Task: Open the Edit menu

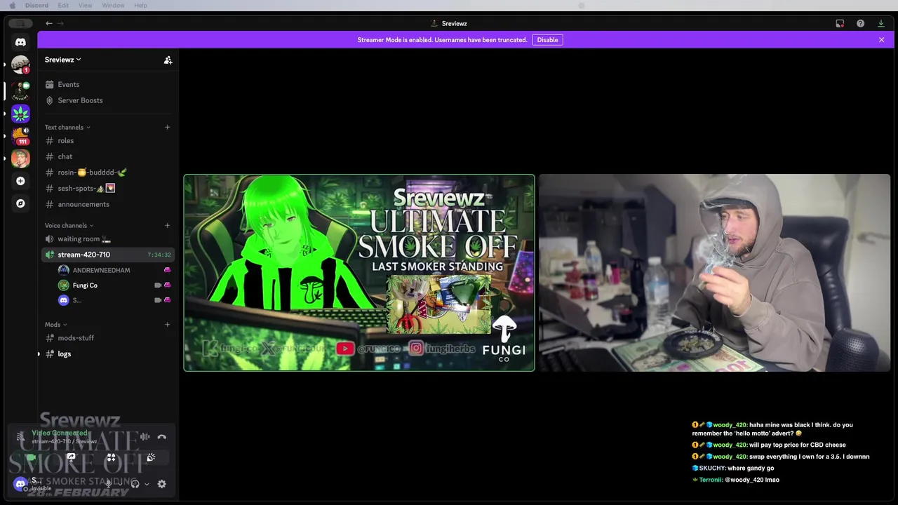Action: tap(63, 6)
